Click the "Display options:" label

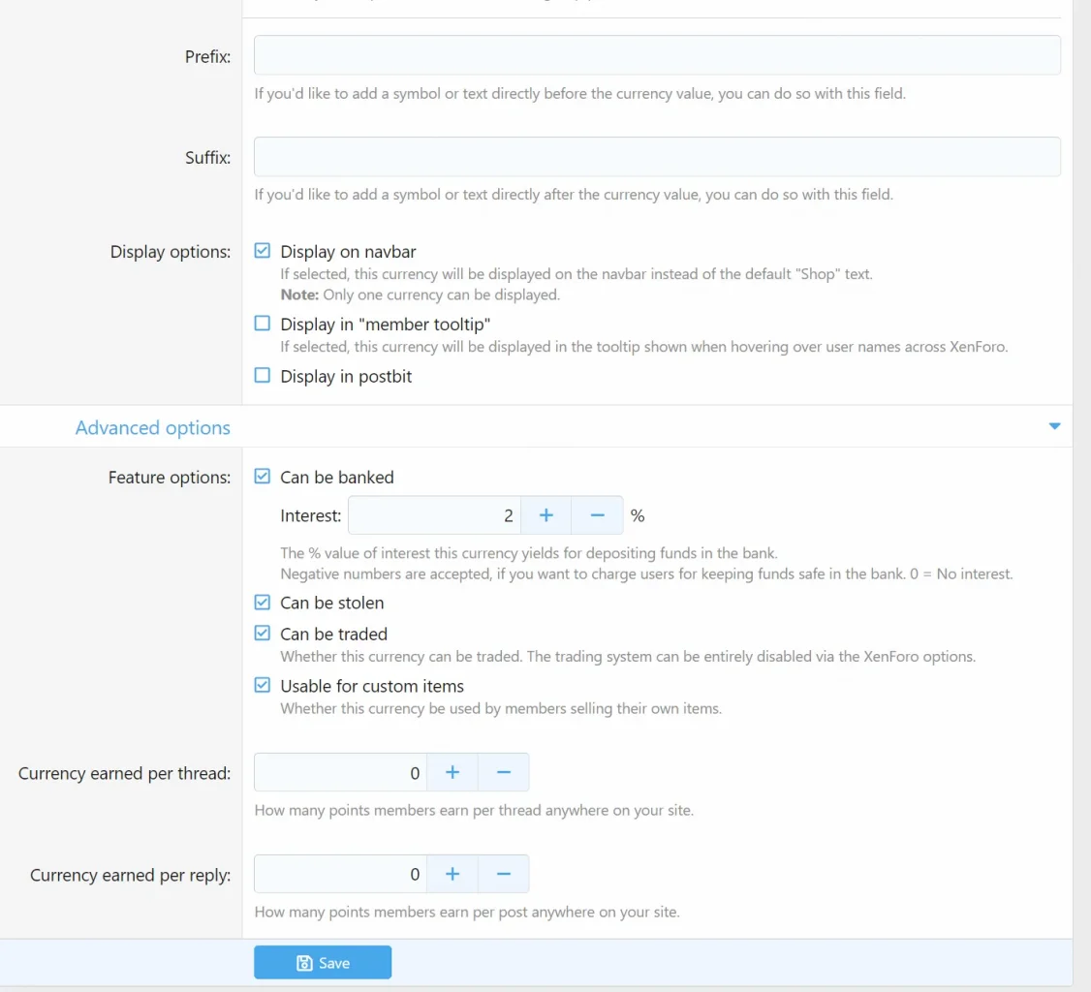click(171, 252)
